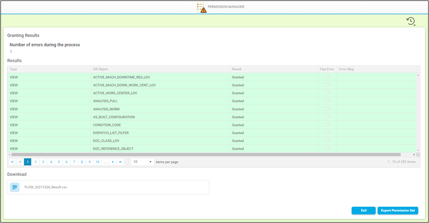Click the horizontal scrollbar of results table
This screenshot has width=429, height=223.
pyautogui.click(x=207, y=155)
